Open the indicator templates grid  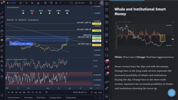45,3
